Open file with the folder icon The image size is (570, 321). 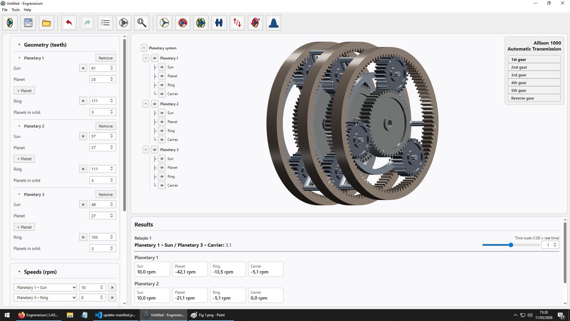(x=46, y=23)
